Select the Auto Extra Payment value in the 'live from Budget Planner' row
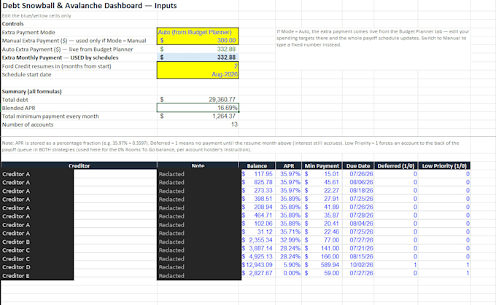This screenshot has height=305, width=496. [x=198, y=49]
